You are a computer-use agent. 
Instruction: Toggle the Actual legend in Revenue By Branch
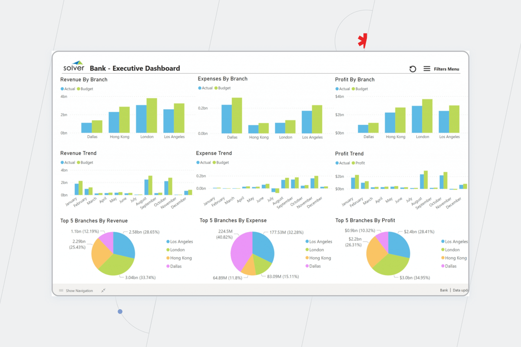[x=67, y=88]
